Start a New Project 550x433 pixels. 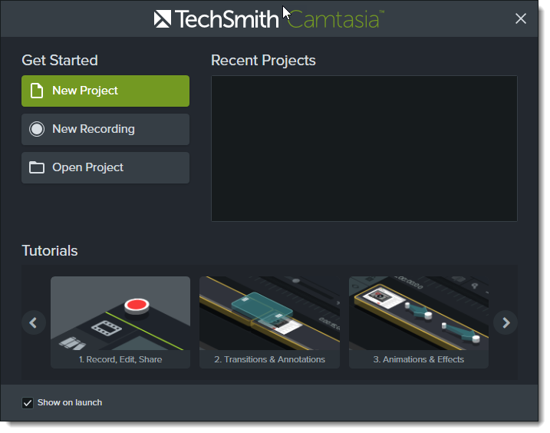(x=105, y=91)
